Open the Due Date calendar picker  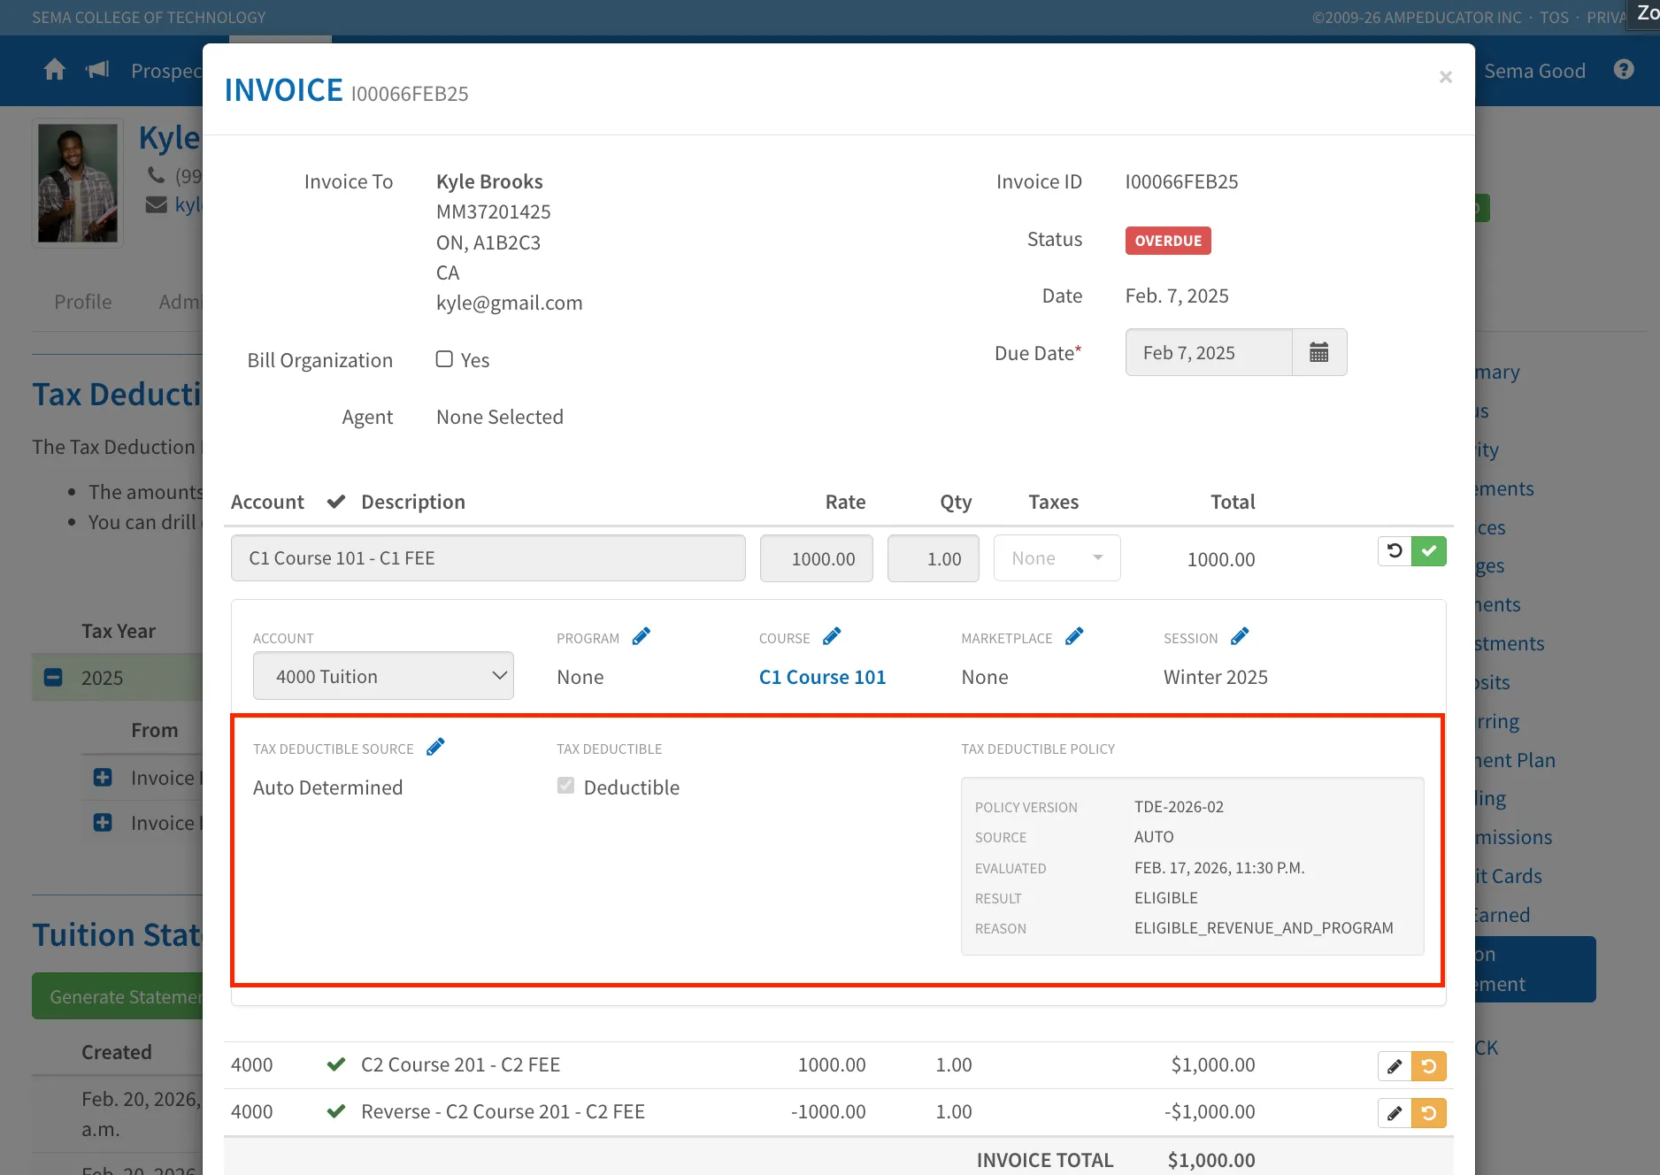coord(1319,352)
